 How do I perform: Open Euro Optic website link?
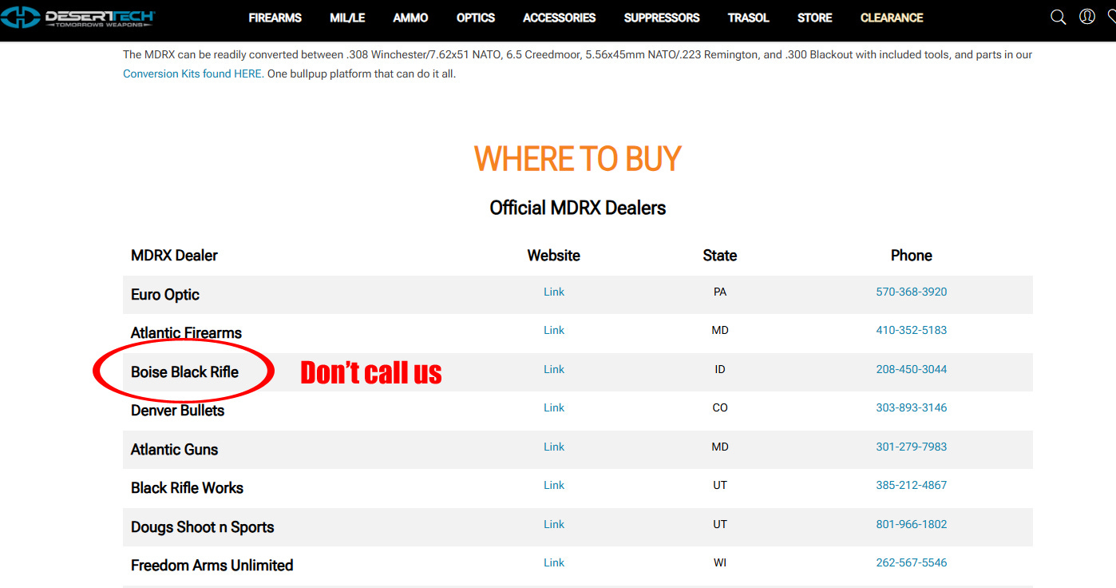coord(554,292)
